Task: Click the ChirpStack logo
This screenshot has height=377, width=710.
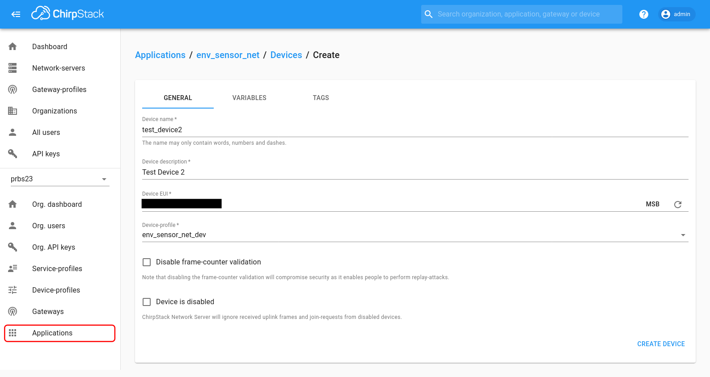Action: point(68,14)
